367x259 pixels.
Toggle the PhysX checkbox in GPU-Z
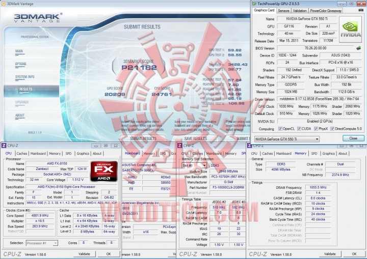[x=316, y=129]
